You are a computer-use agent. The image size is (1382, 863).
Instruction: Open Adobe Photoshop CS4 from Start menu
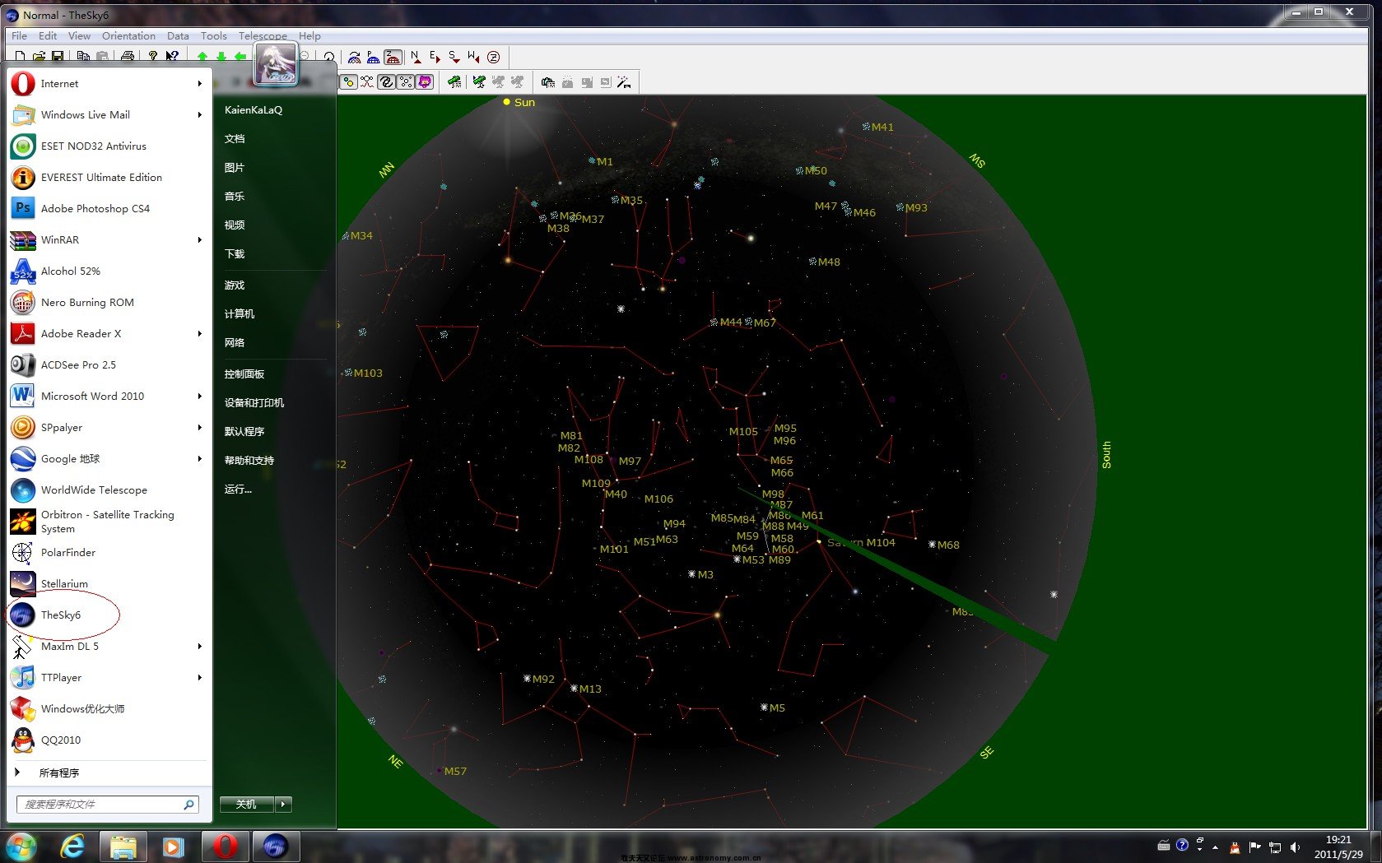tap(109, 208)
